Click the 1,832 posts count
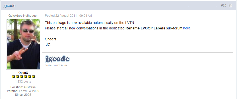The width and height of the screenshot is (237, 99). 23,82
